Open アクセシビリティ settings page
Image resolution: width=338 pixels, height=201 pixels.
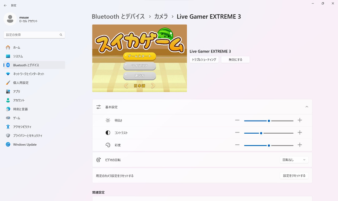(x=34, y=127)
